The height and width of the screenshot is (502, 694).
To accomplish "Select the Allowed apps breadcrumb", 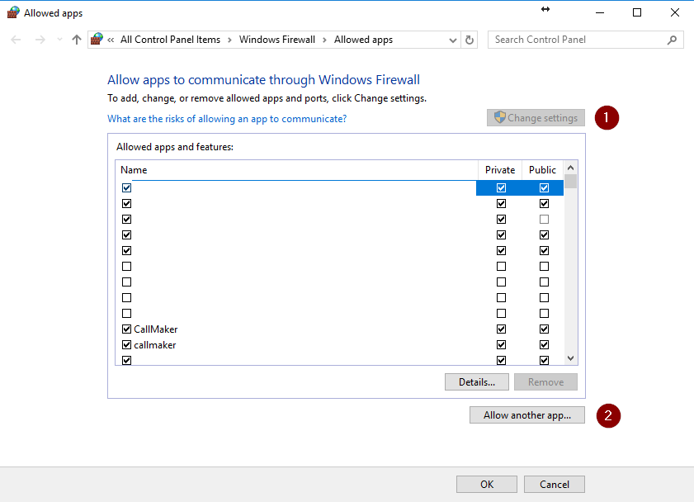I will [x=363, y=40].
